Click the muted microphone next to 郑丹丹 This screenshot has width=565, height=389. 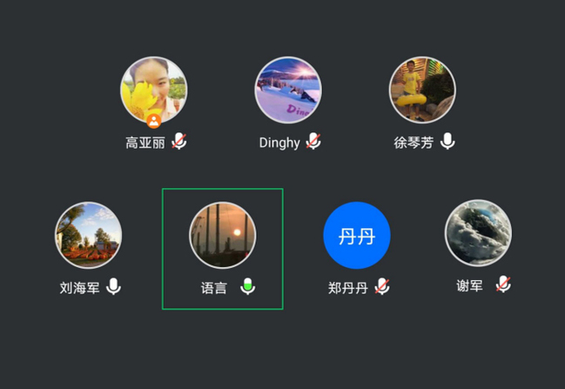click(382, 286)
